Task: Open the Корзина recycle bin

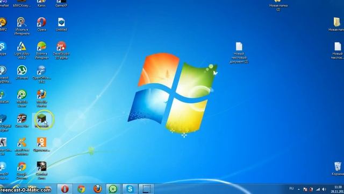Action: click(338, 169)
